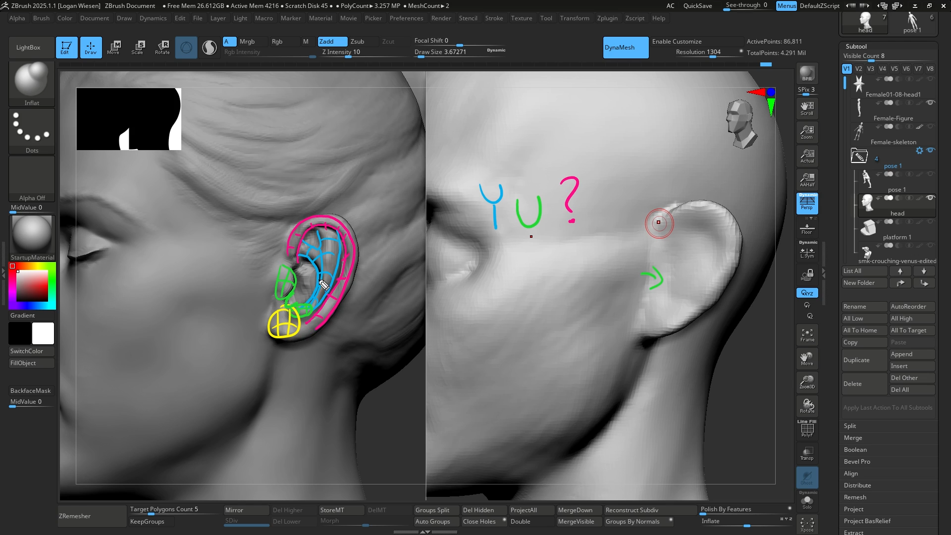Toggle the Zsub sculpt mode
Image resolution: width=951 pixels, height=535 pixels.
(357, 42)
